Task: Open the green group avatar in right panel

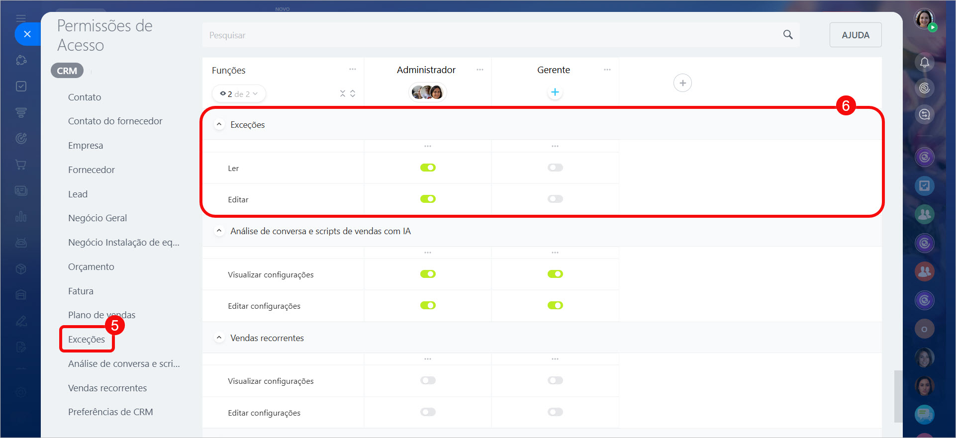Action: (924, 214)
